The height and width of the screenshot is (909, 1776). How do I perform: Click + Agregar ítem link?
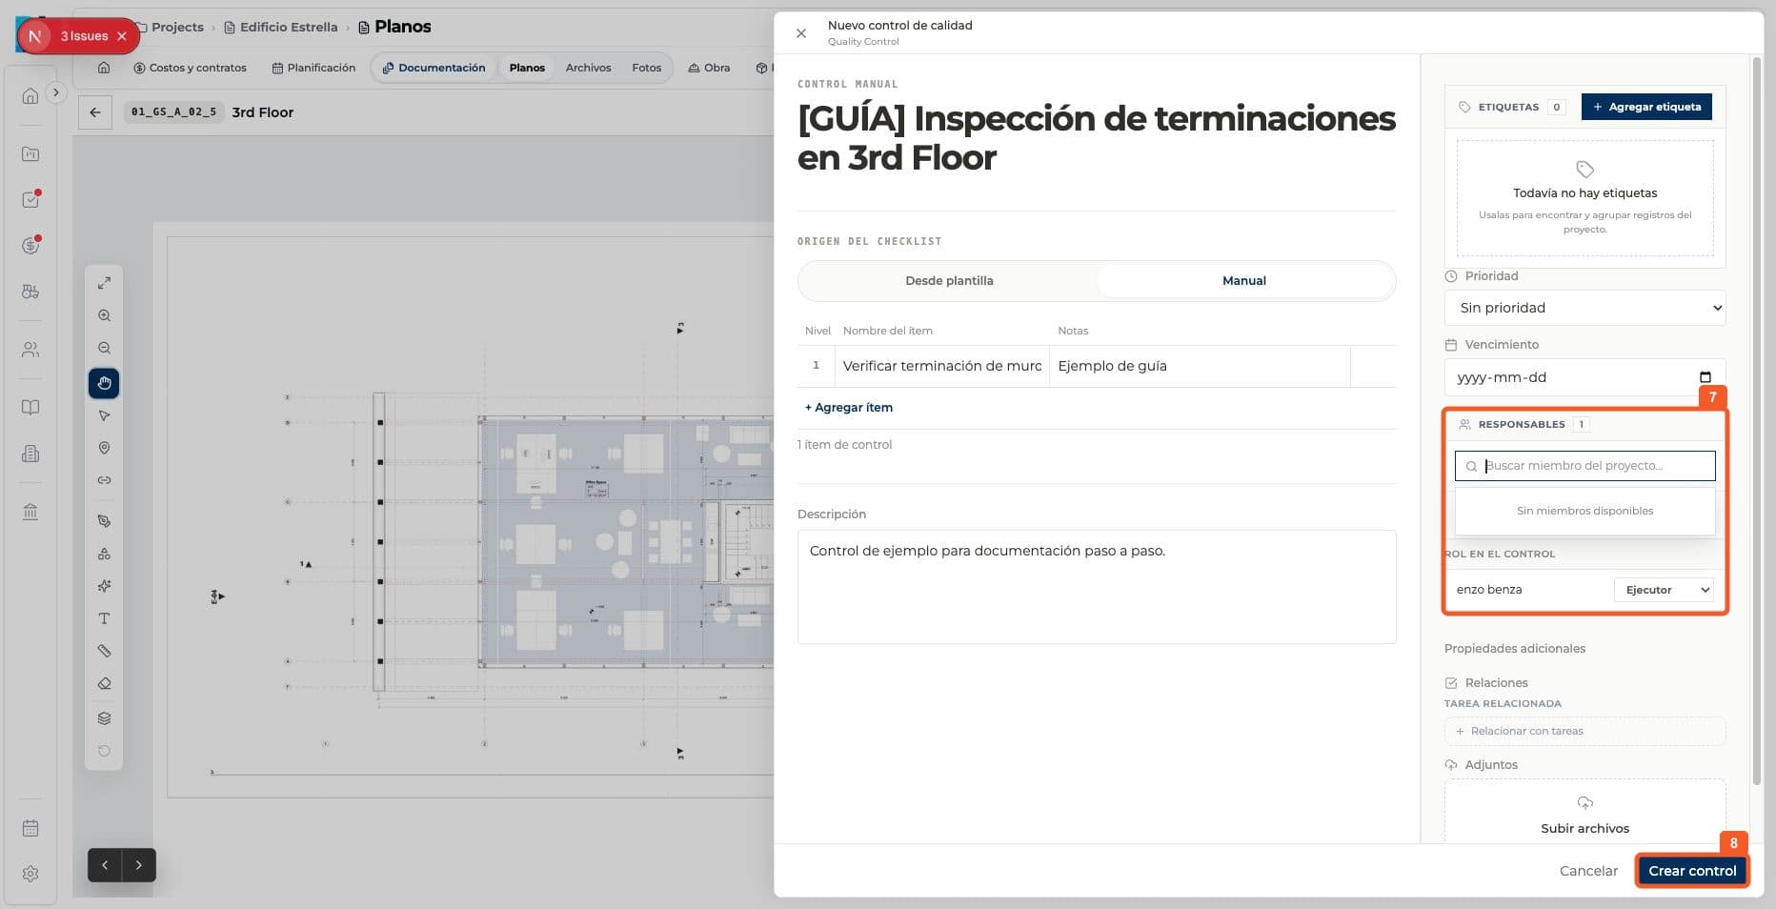pyautogui.click(x=849, y=408)
